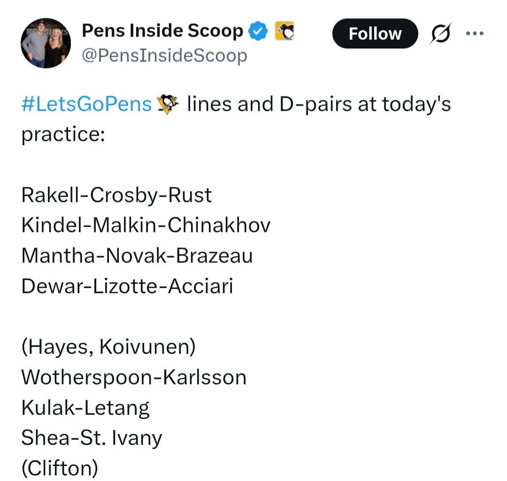Click the Dewar-Lizotte-Acciari text
The height and width of the screenshot is (481, 507).
tap(127, 286)
